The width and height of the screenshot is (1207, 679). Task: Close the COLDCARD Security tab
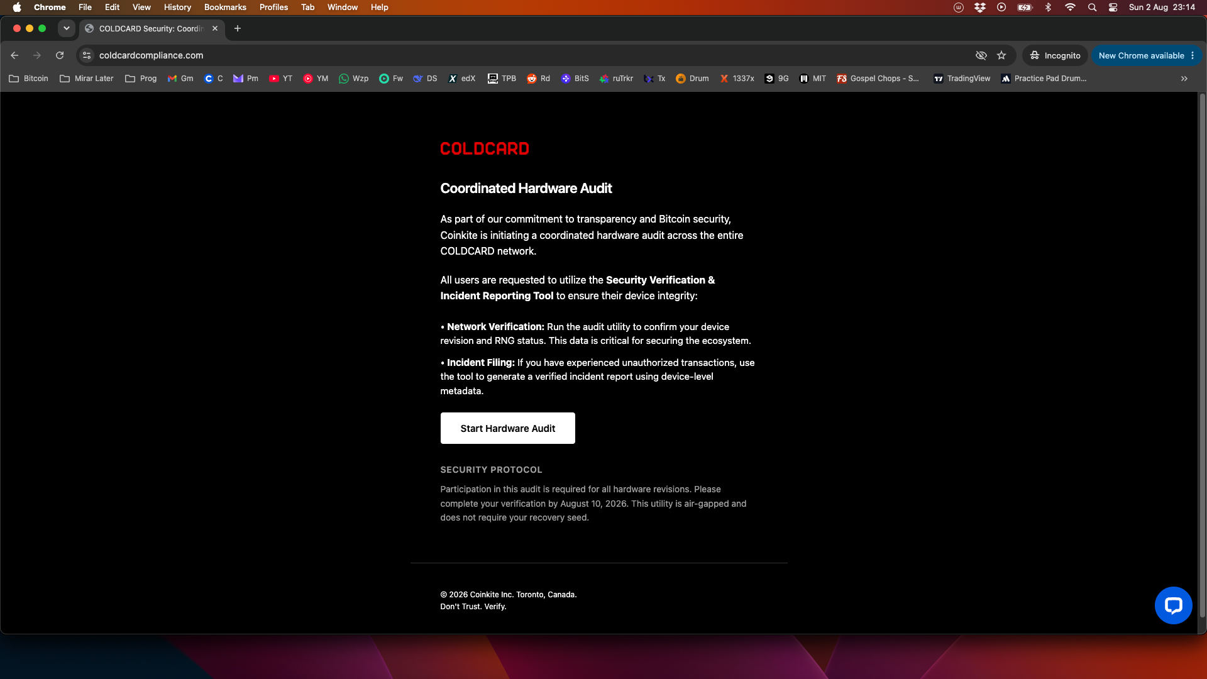(x=215, y=28)
